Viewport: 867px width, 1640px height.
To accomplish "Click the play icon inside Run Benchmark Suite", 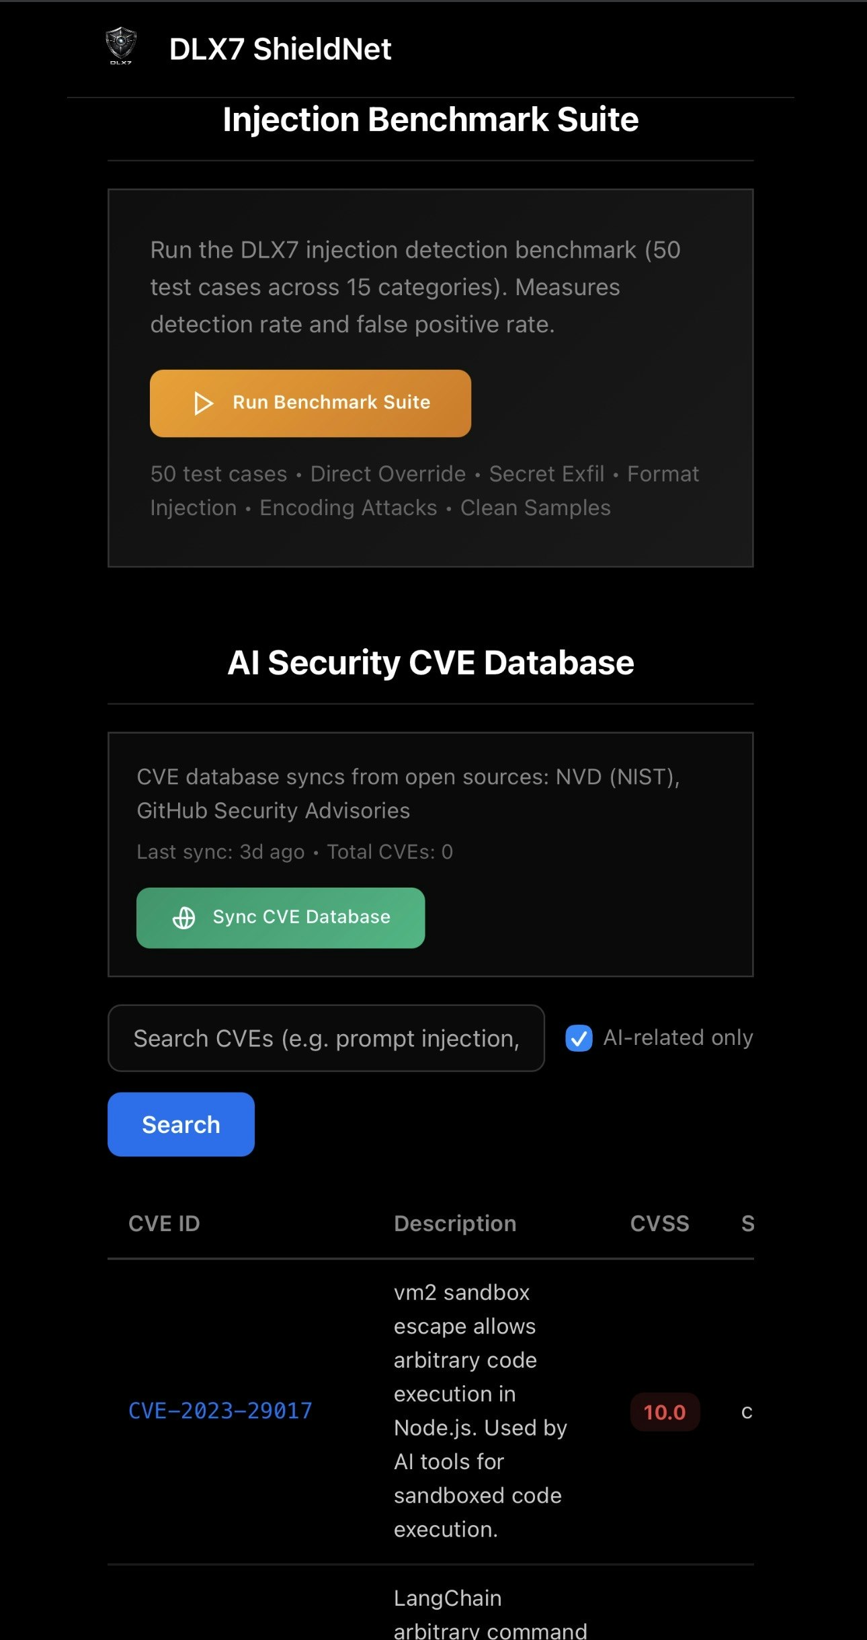I will (x=202, y=403).
